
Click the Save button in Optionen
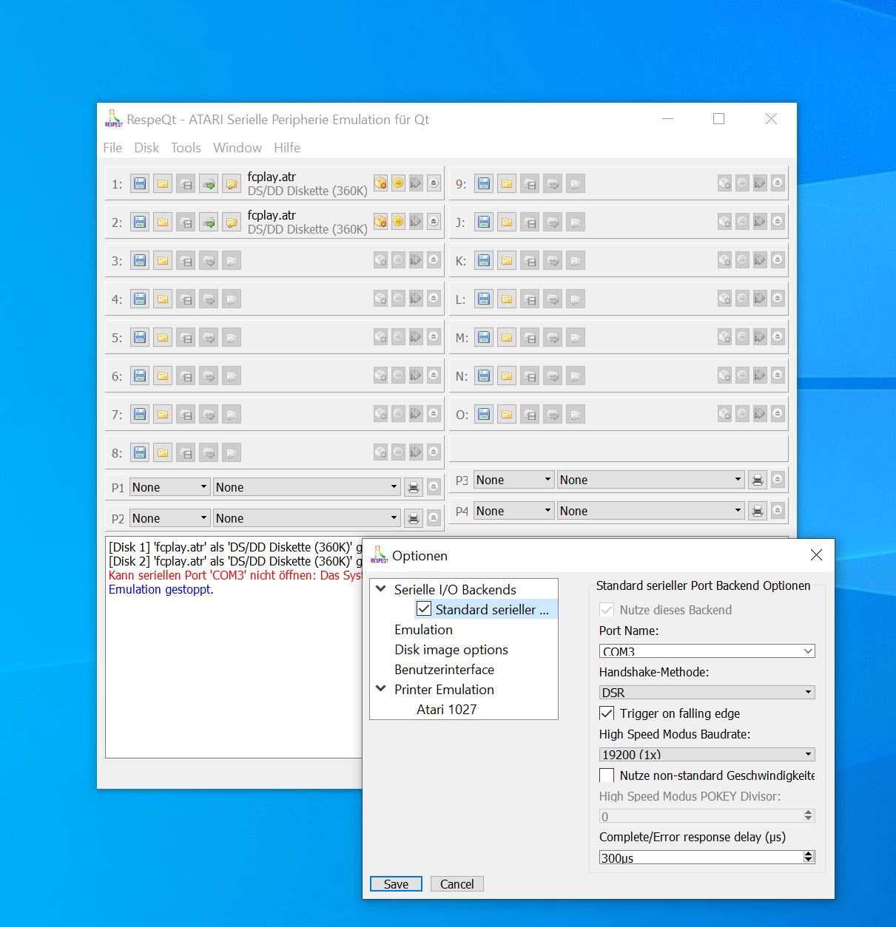point(396,884)
